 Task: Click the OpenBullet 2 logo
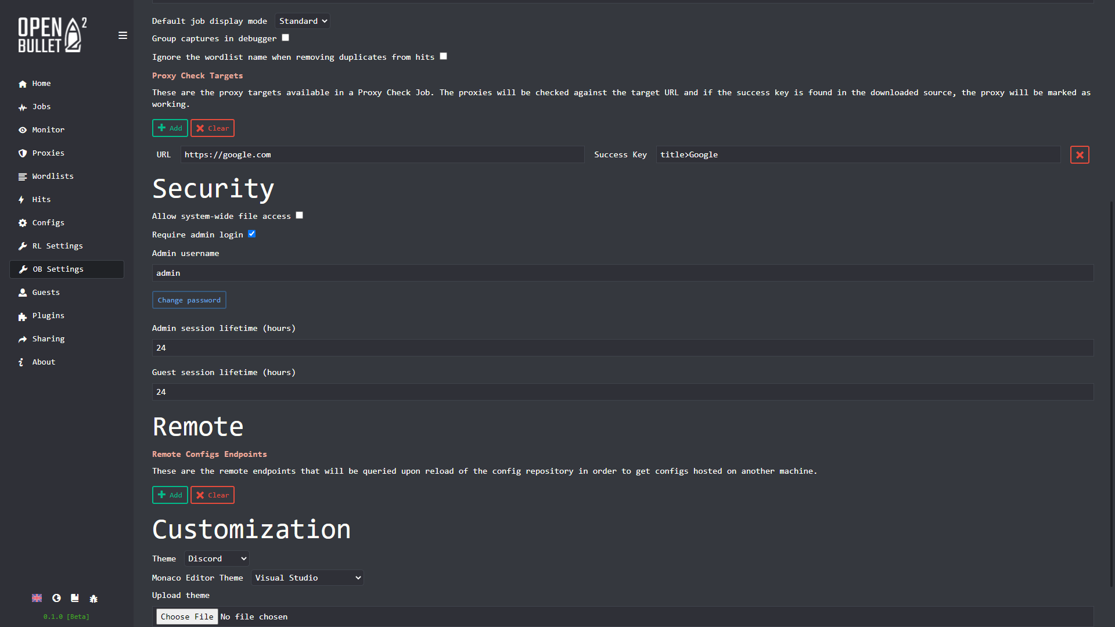[x=52, y=35]
